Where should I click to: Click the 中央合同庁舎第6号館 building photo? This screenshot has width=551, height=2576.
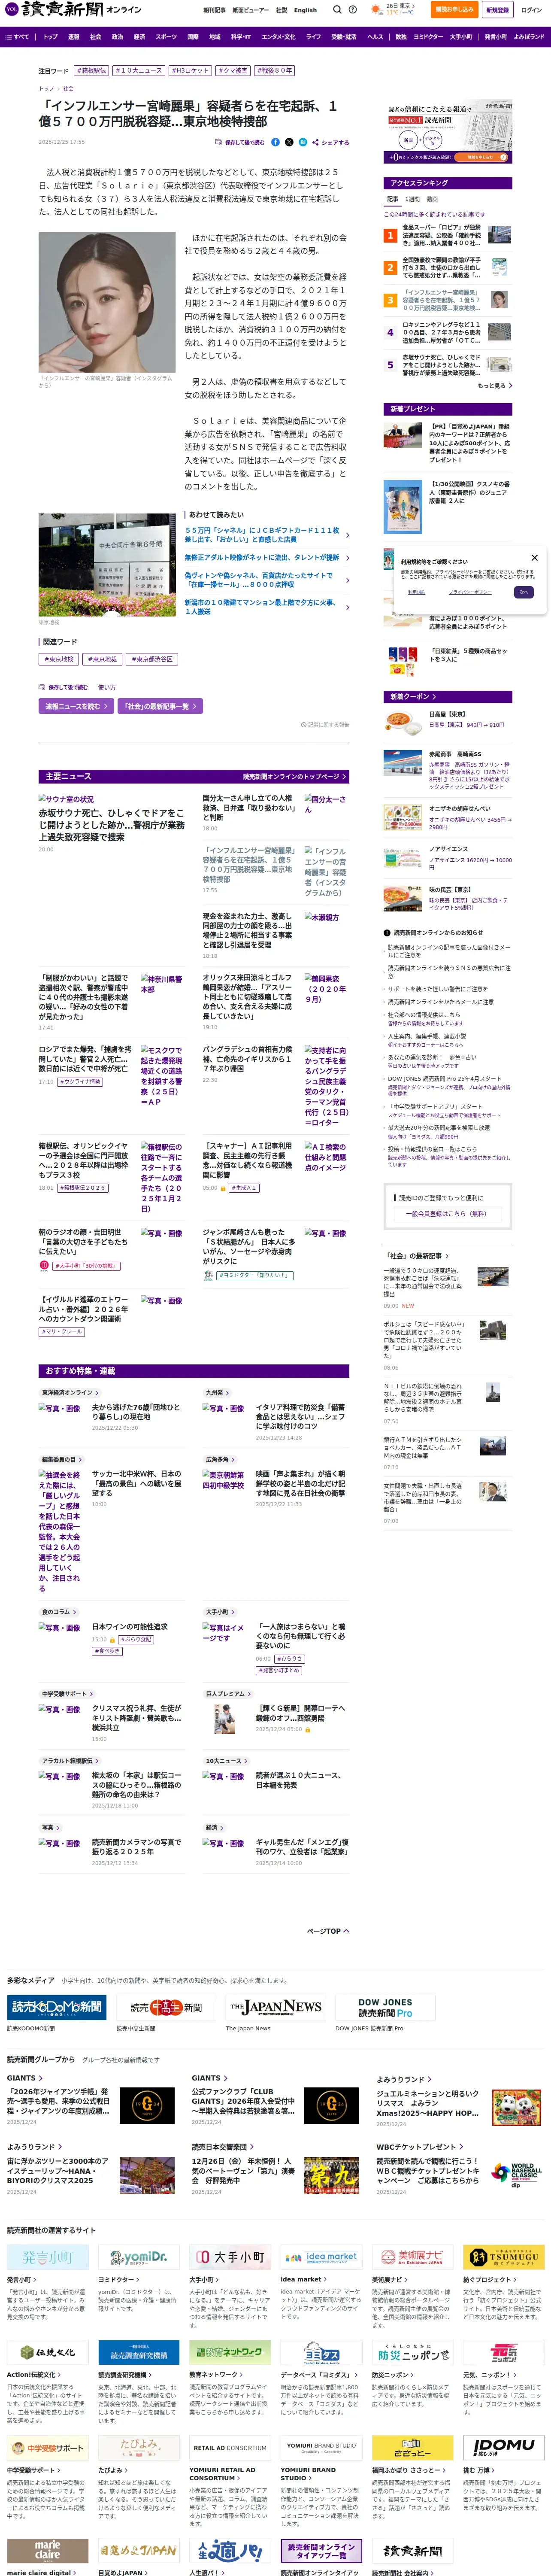coord(107,565)
